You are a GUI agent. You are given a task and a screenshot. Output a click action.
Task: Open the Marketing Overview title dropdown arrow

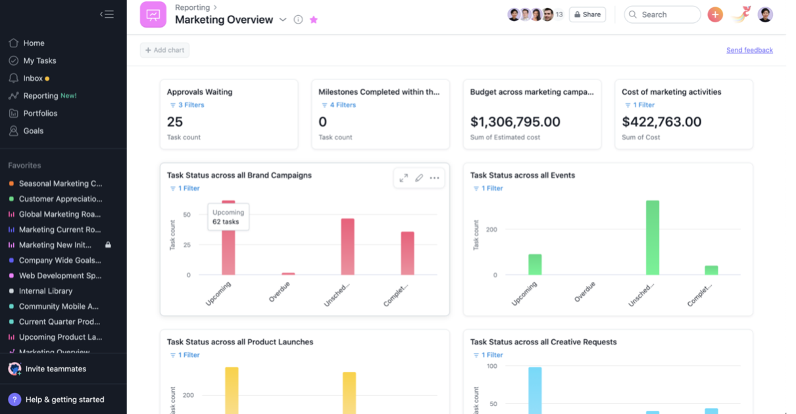(x=283, y=20)
